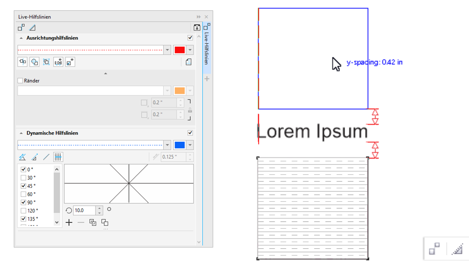The width and height of the screenshot is (469, 265).
Task: Click the object centers alignment guide icon
Action: point(34,62)
